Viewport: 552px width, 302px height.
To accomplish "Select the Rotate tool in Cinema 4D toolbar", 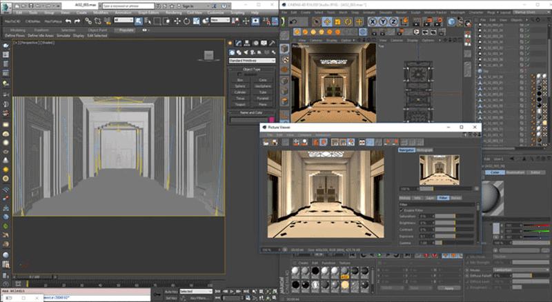I will (348, 22).
